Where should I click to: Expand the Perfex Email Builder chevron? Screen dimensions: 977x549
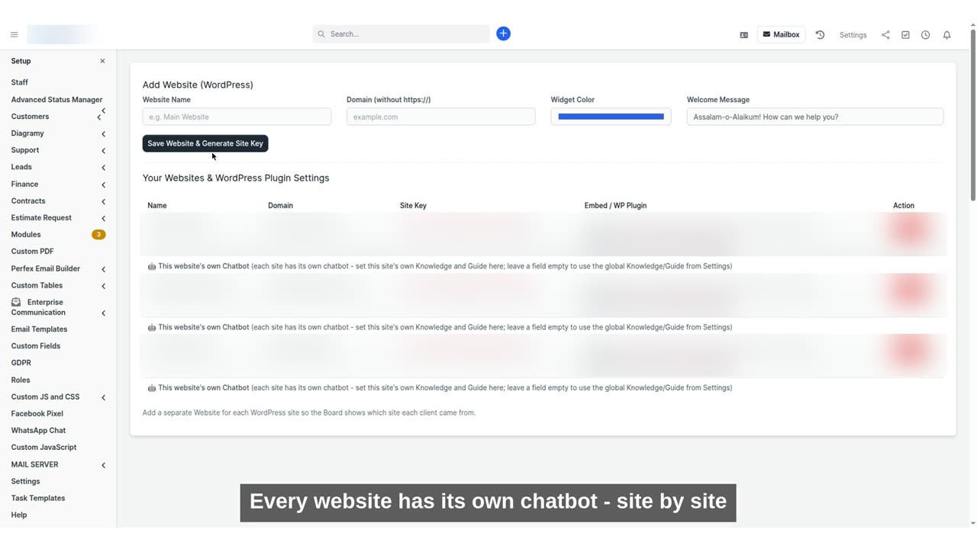click(103, 269)
